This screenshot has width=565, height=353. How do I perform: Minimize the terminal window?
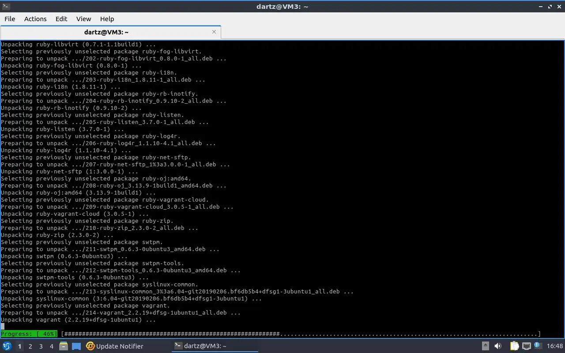point(541,7)
